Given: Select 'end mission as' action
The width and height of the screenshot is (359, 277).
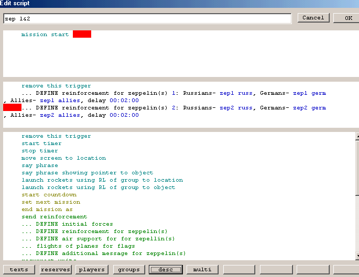Looking at the screenshot, I should click(x=47, y=209).
